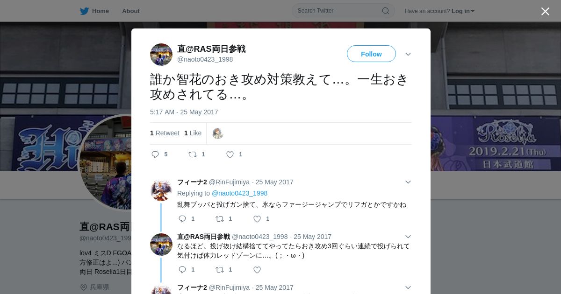Viewport: 561px width, 294px height.
Task: Like フィーナ2's first reply
Action: tap(257, 219)
